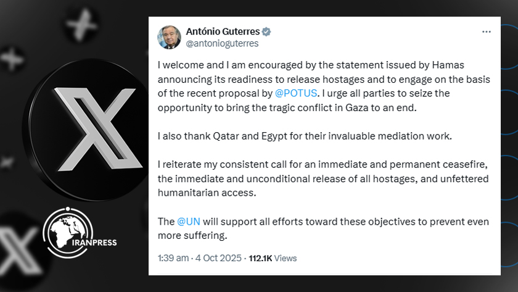Open the @UN mention link
Screen dimensions: 518x292
point(188,222)
